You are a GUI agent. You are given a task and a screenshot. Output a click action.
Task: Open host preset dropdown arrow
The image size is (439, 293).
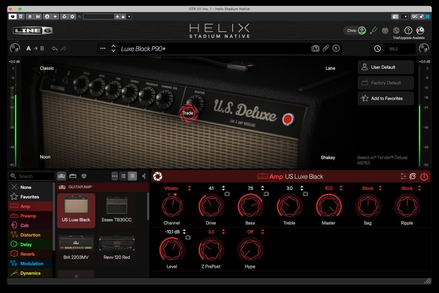tap(129, 17)
